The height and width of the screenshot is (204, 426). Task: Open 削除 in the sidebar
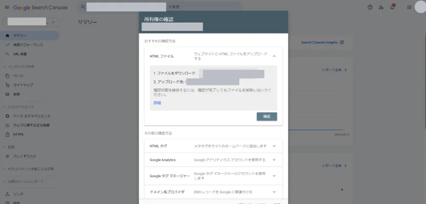(x=30, y=94)
